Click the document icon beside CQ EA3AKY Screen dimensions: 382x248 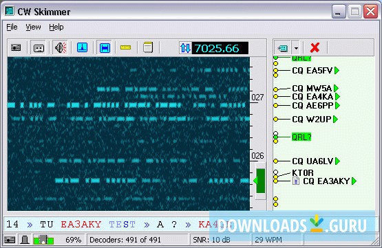pyautogui.click(x=296, y=181)
